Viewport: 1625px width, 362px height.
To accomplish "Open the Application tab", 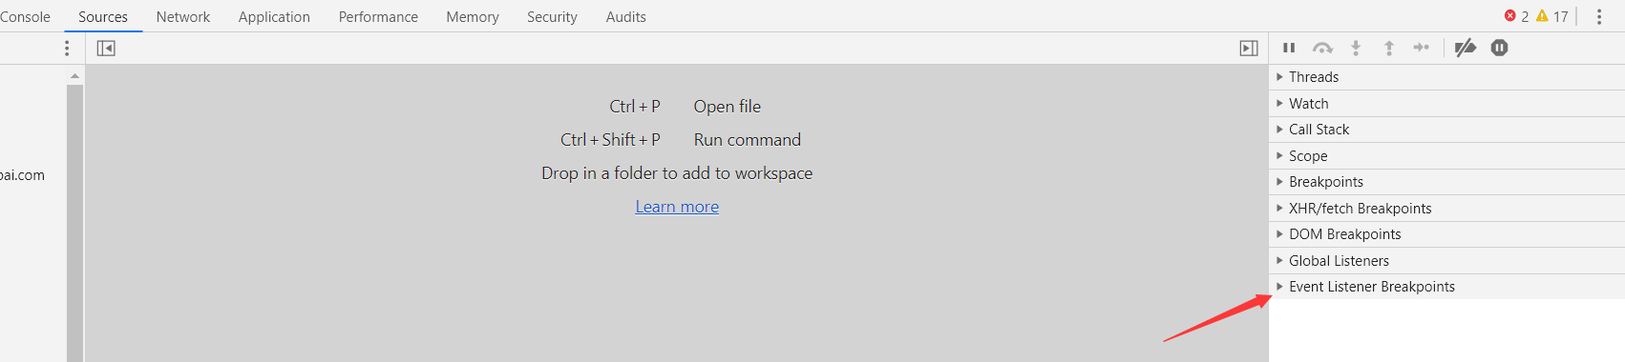I will click(x=274, y=17).
